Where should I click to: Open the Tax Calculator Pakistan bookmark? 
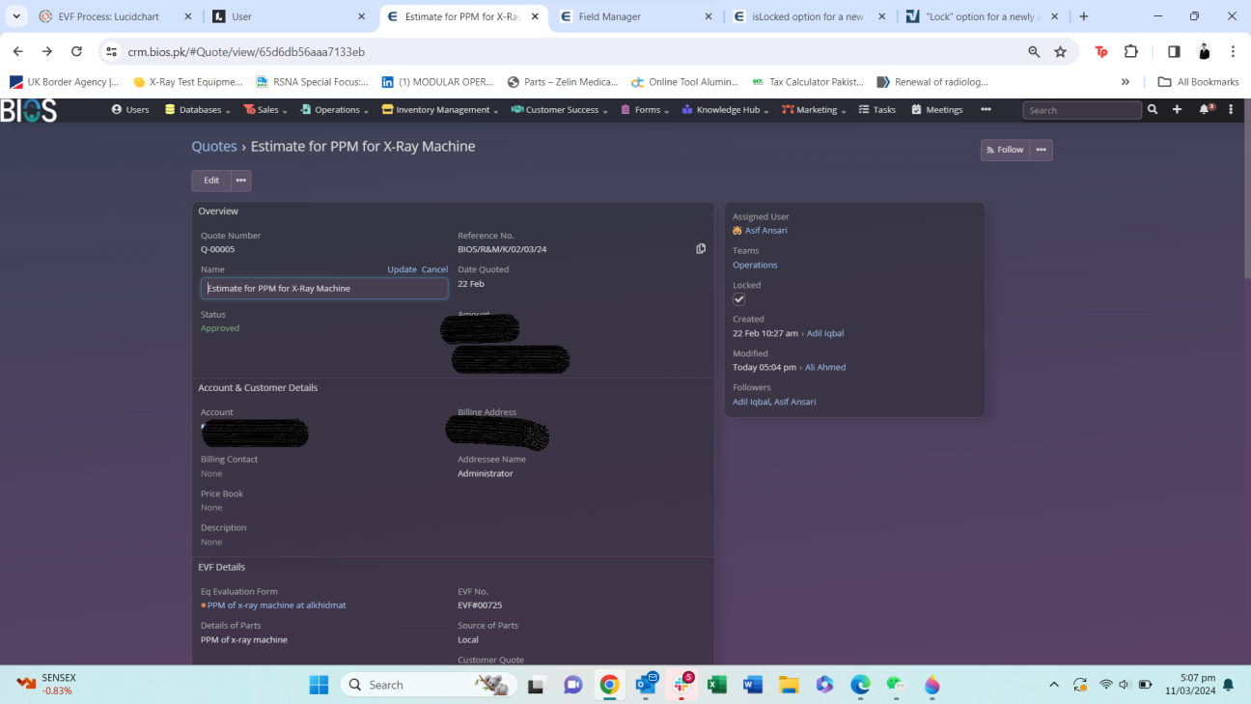pos(808,82)
